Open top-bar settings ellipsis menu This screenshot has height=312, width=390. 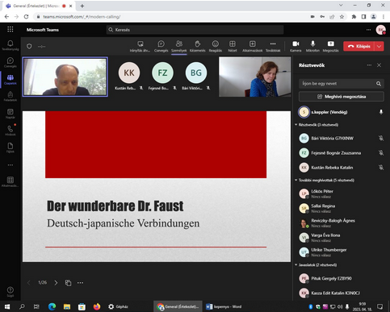(x=368, y=30)
